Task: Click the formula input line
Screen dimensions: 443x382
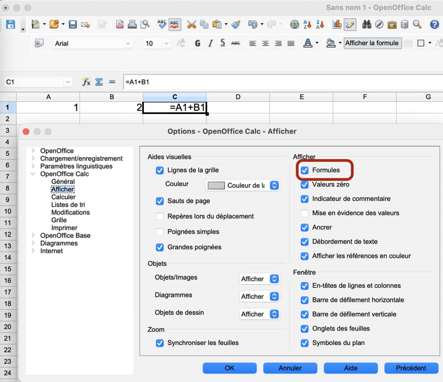Action: 283,82
